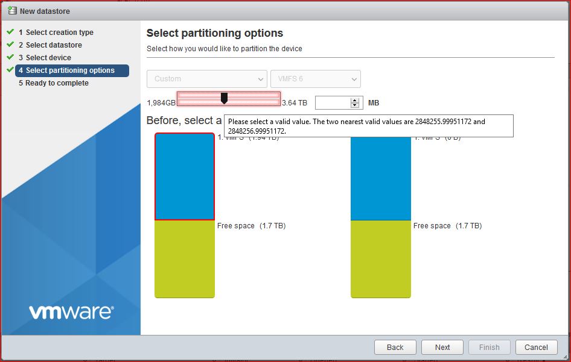The image size is (571, 362).
Task: Select step 5 Ready to complete
Action: pos(54,83)
